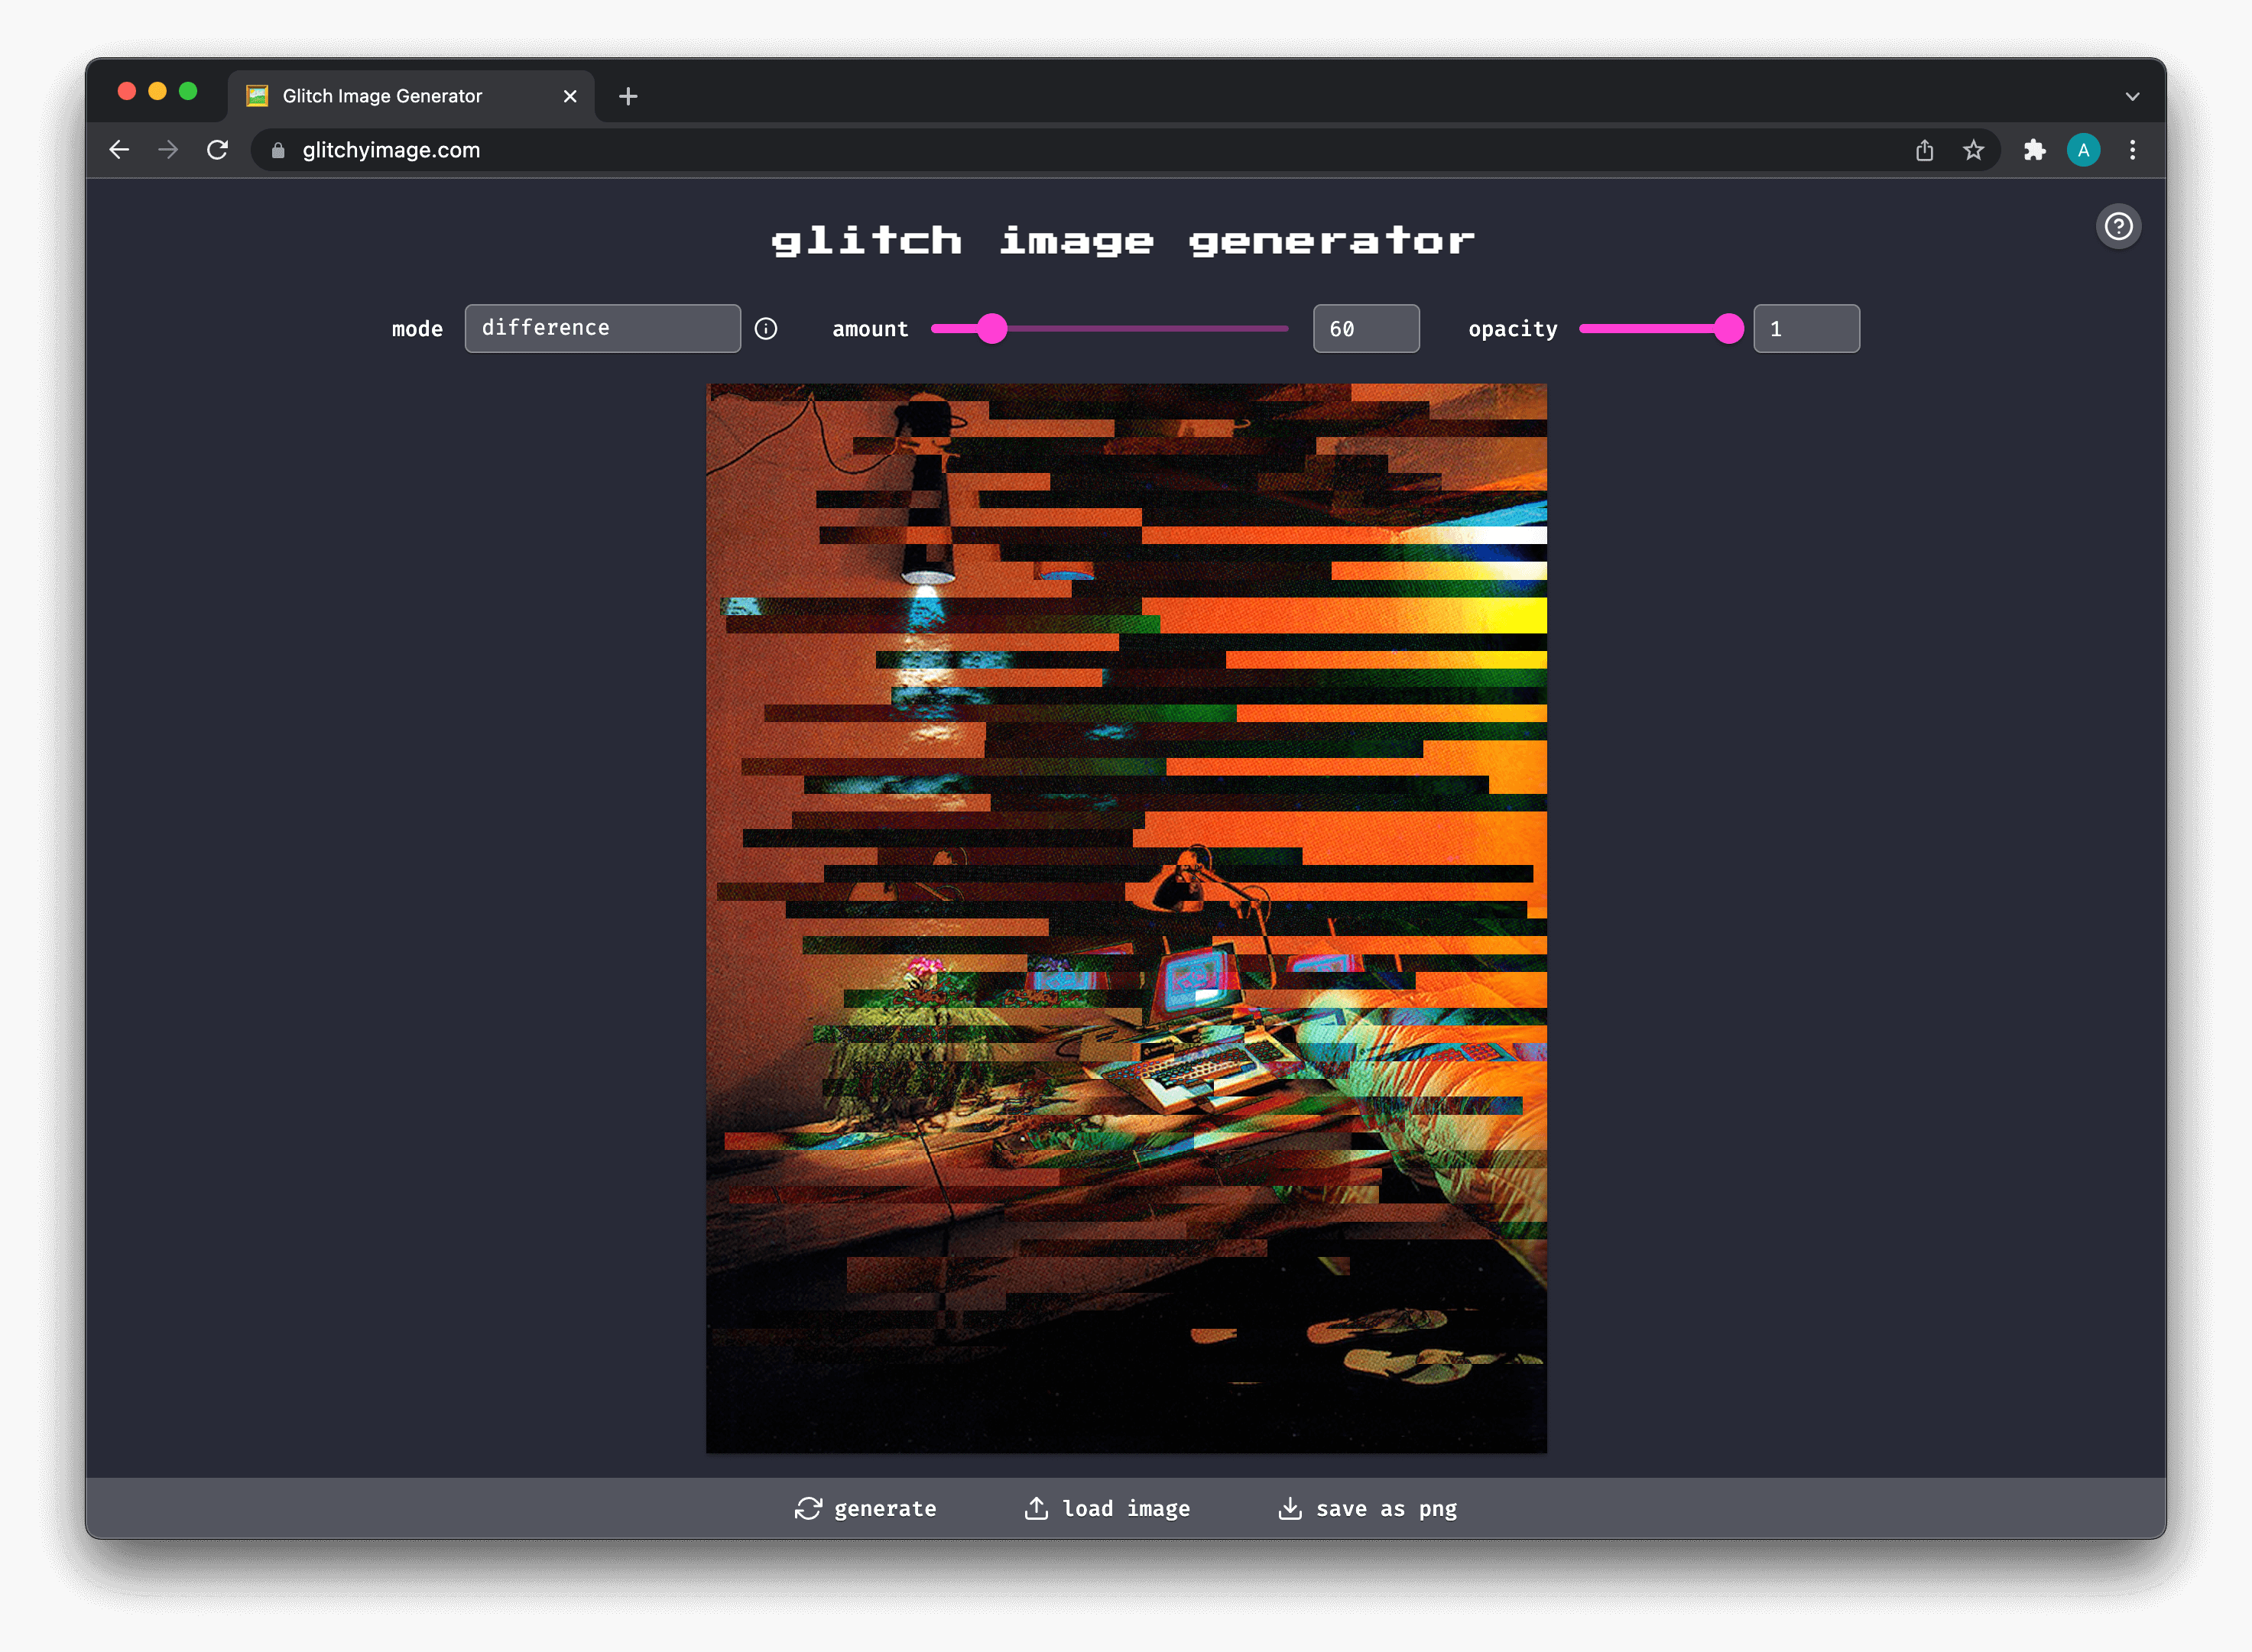Click load image button

[x=1108, y=1508]
